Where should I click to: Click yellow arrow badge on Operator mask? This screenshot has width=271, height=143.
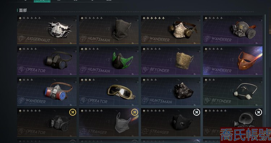[73, 112]
